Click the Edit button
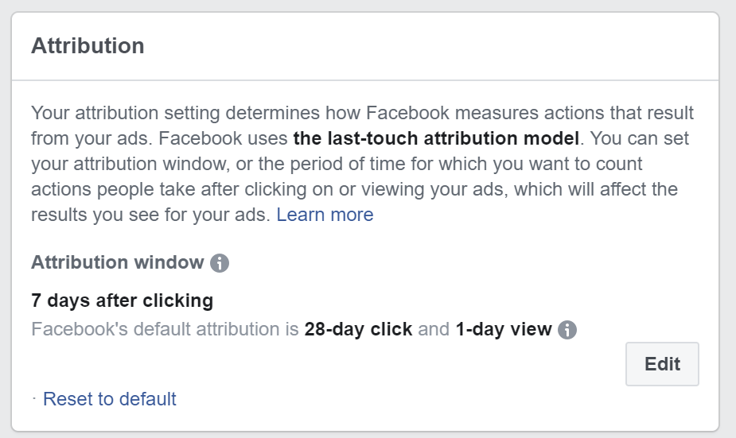Screen dimensions: 736x438 click(x=662, y=364)
